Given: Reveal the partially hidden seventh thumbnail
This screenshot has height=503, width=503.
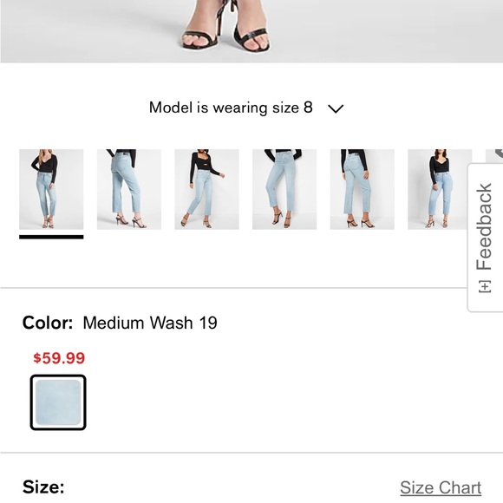Looking at the screenshot, I should 494,155.
